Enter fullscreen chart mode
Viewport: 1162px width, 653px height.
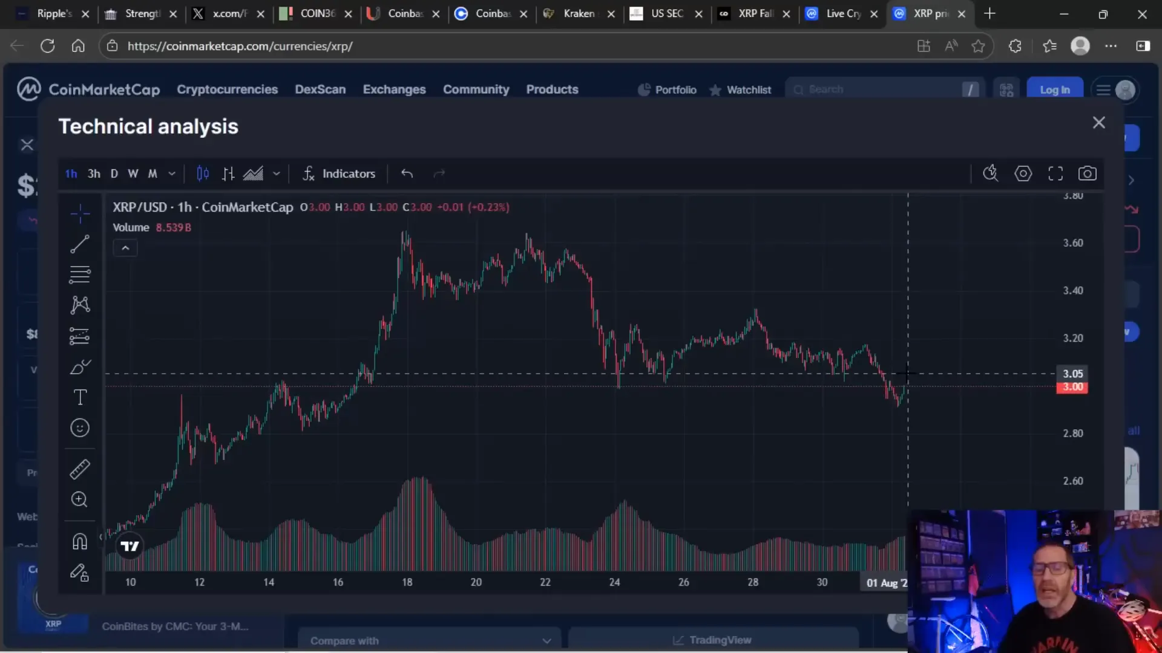(1055, 174)
